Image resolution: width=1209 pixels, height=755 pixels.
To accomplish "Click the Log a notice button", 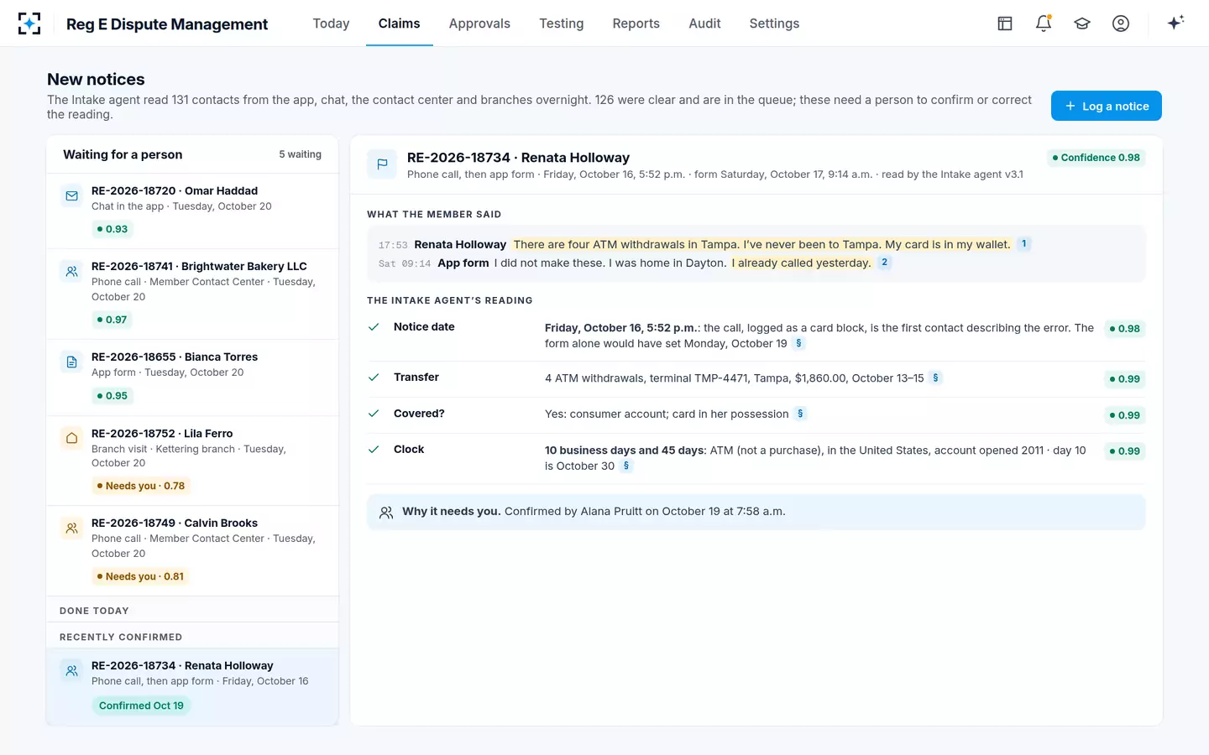I will (1107, 106).
